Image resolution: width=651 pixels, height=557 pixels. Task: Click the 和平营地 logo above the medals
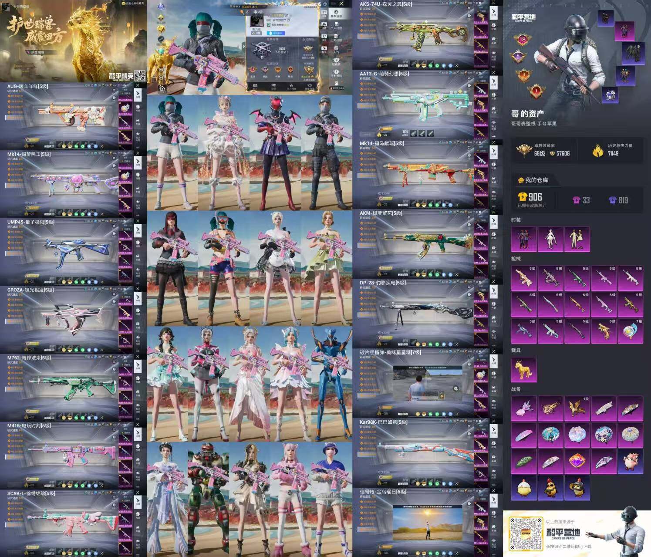click(523, 17)
